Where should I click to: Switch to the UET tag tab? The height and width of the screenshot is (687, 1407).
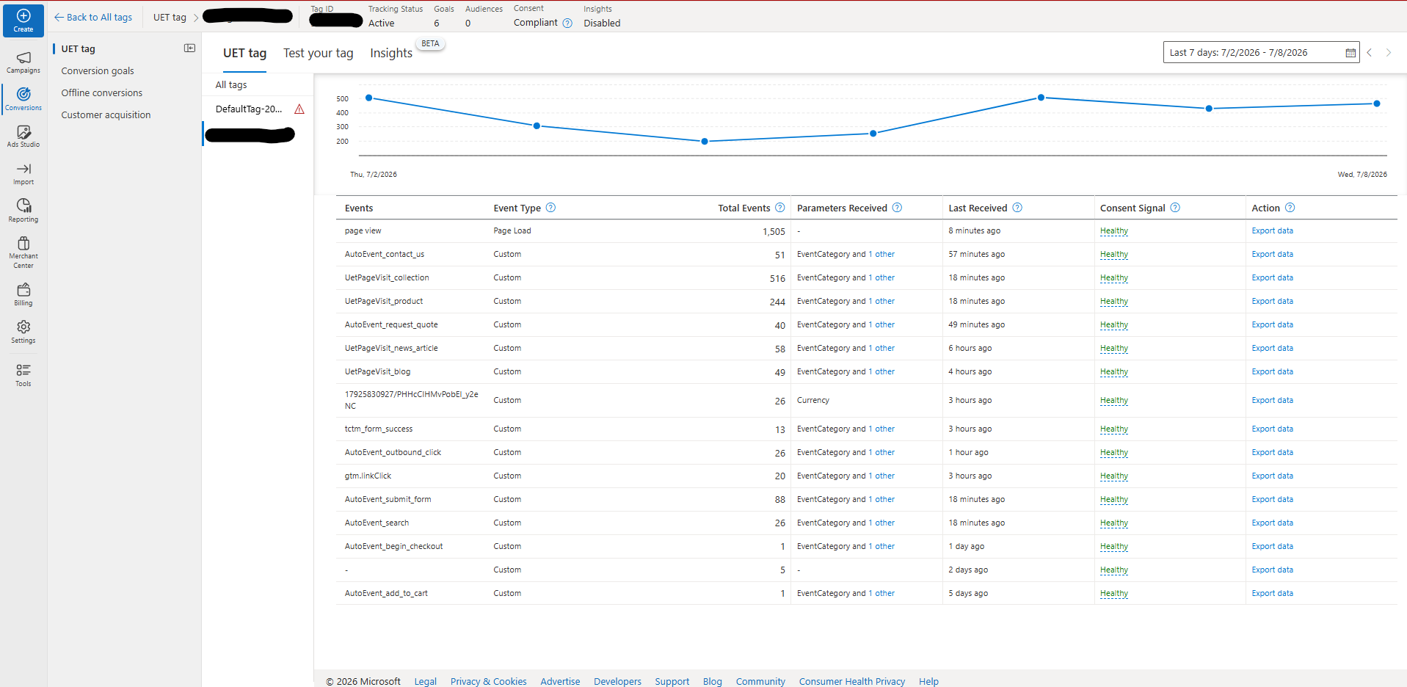244,53
